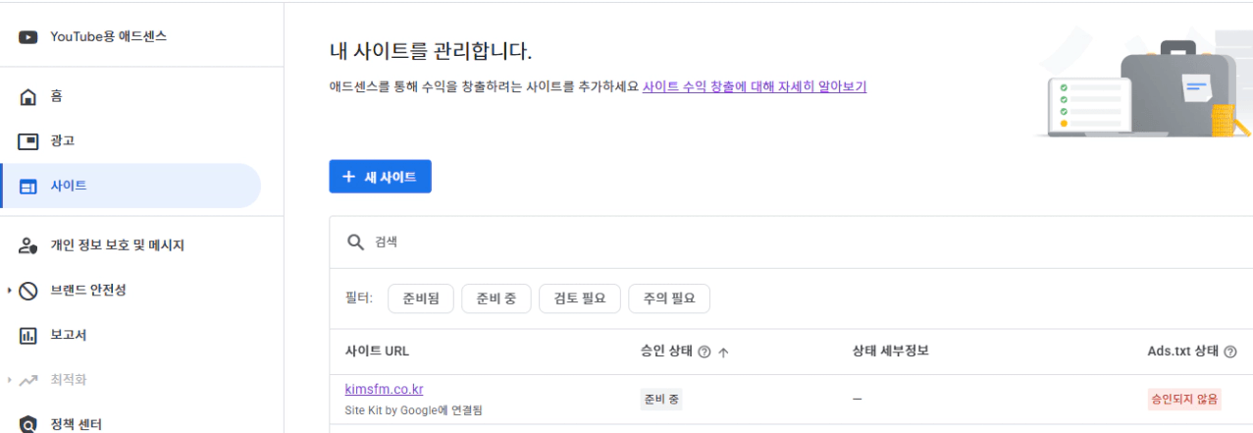The height and width of the screenshot is (433, 1253).
Task: Toggle the 준비됨 filter chip
Action: click(x=421, y=298)
